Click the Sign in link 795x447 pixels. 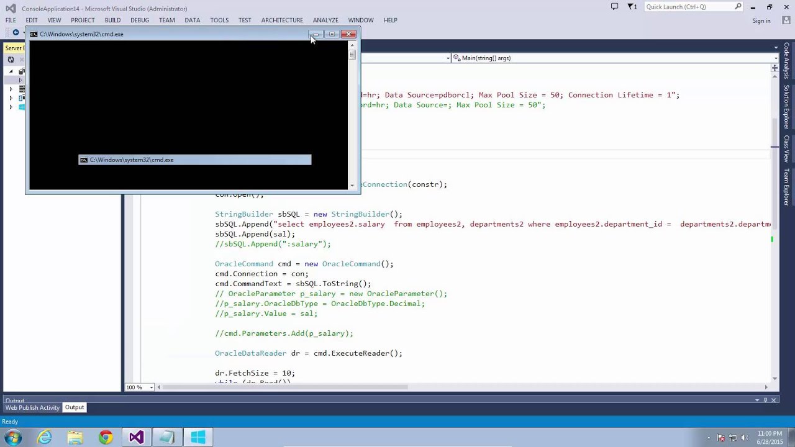761,20
